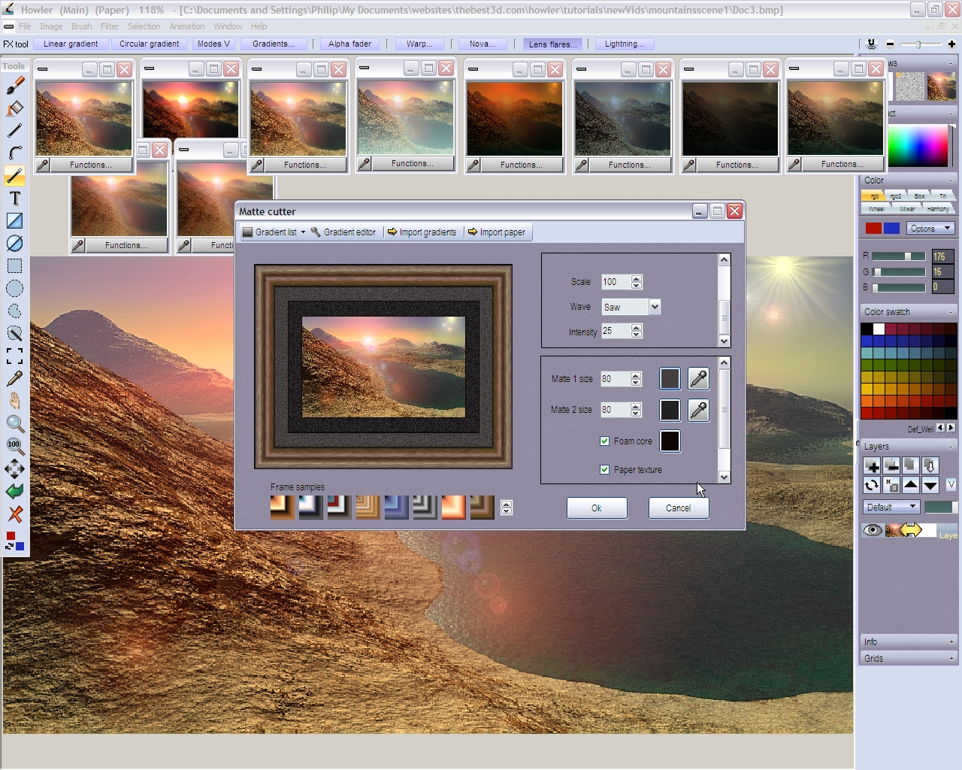This screenshot has width=962, height=770.
Task: Select the Text tool
Action: click(x=15, y=198)
